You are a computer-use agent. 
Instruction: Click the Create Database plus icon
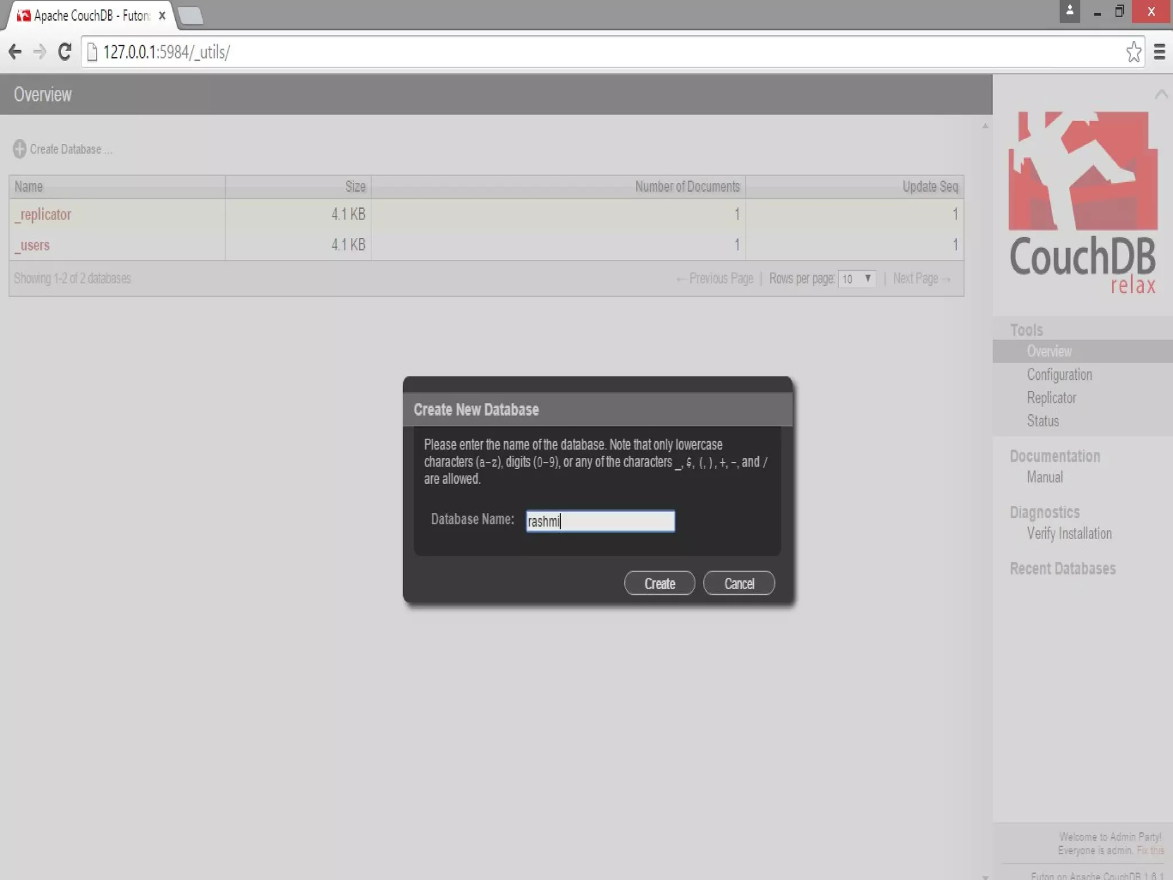[x=19, y=149]
